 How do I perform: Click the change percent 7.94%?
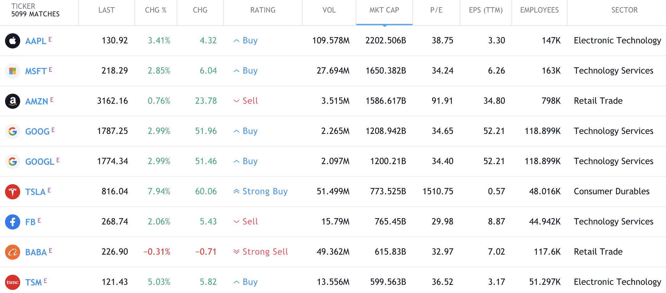point(159,191)
